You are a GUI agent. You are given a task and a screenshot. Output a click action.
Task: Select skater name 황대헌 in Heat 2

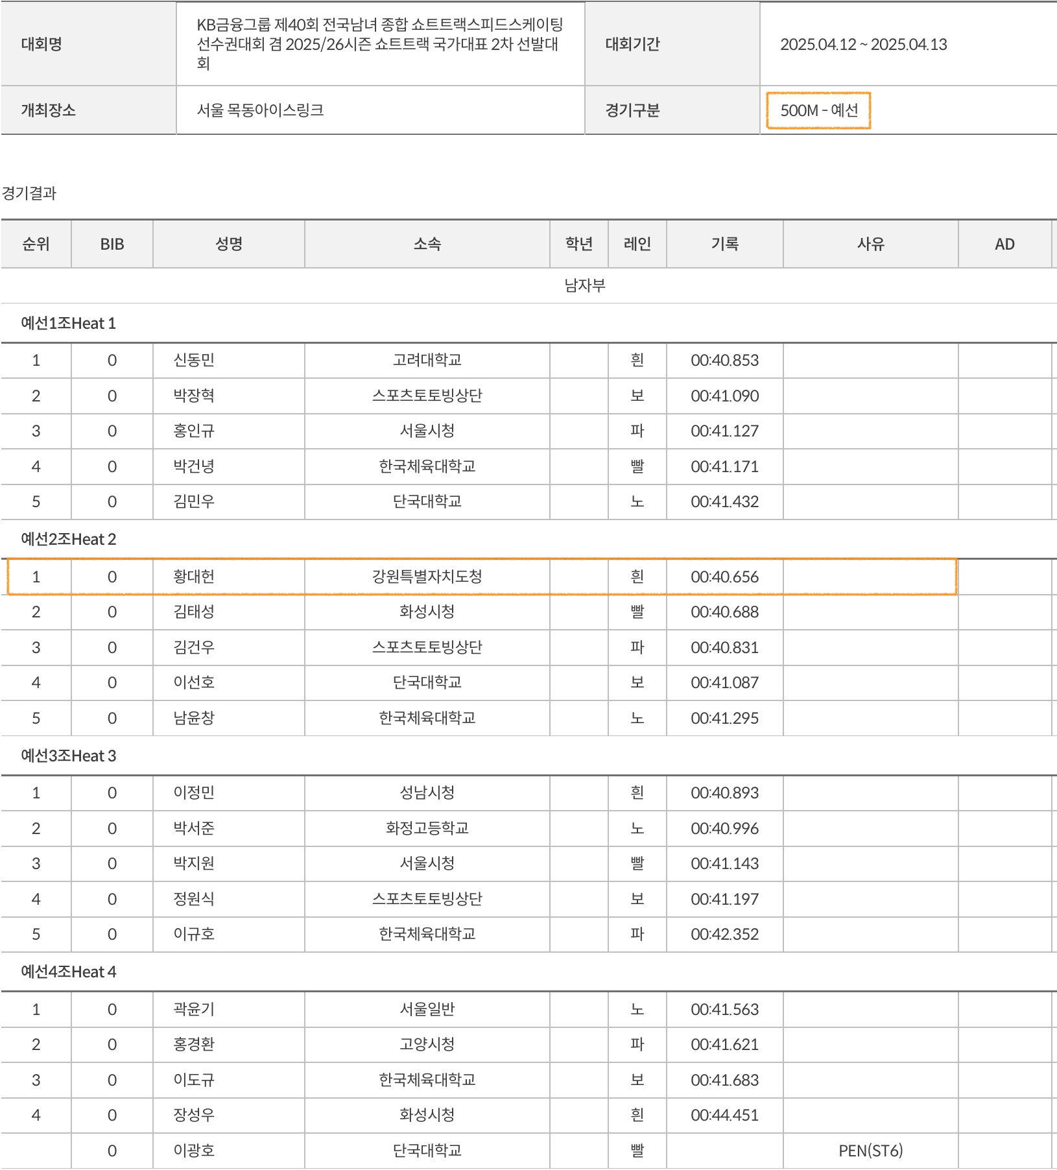pyautogui.click(x=194, y=577)
